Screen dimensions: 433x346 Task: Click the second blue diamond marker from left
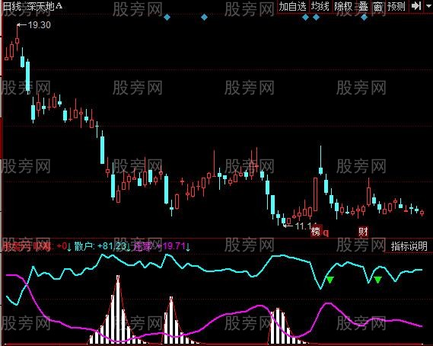204,18
